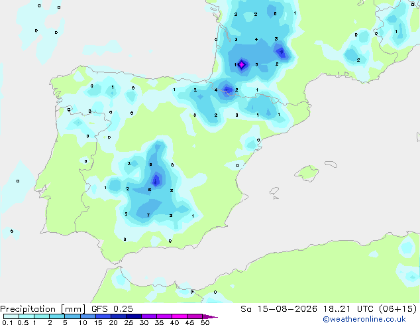Select the 2–5 mm legend swatch
Viewport: 420px width, 325px height.
click(x=57, y=316)
